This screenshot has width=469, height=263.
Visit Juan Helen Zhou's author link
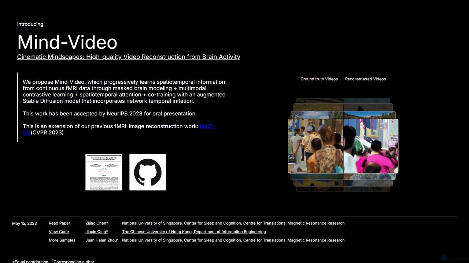point(102,240)
